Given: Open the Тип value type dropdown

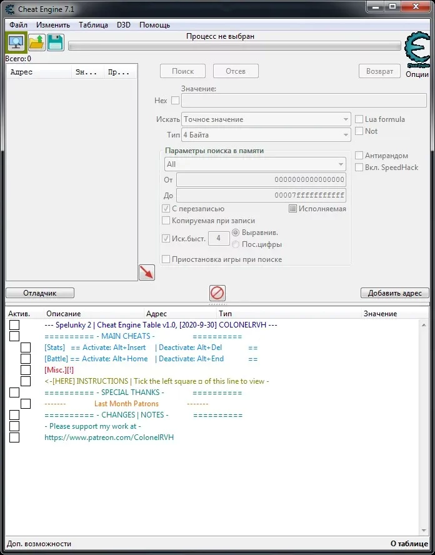Looking at the screenshot, I should pyautogui.click(x=266, y=135).
